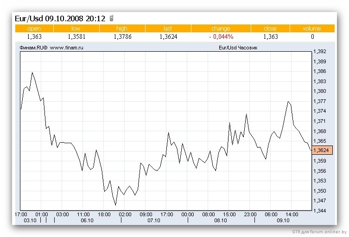Click the 01:00 time axis label
The image size is (349, 237).
point(42,214)
